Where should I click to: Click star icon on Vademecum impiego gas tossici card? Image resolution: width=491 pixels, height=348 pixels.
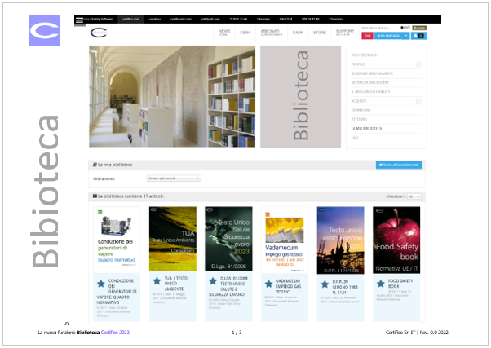[268, 284]
